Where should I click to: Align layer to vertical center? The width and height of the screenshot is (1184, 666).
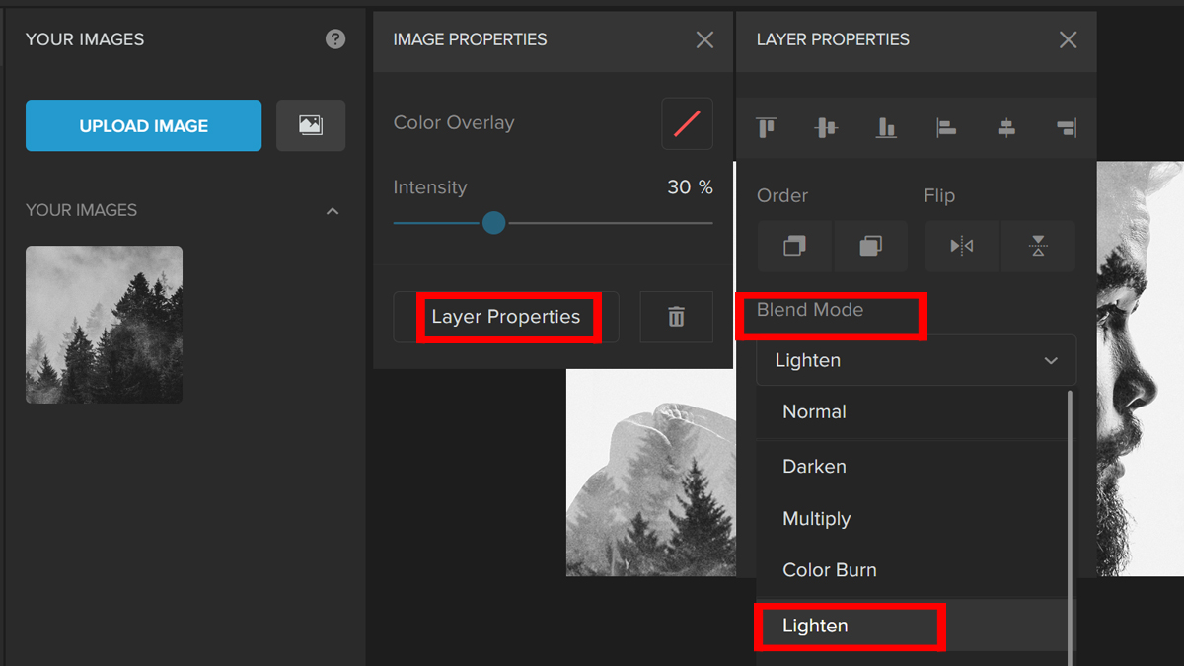(826, 127)
